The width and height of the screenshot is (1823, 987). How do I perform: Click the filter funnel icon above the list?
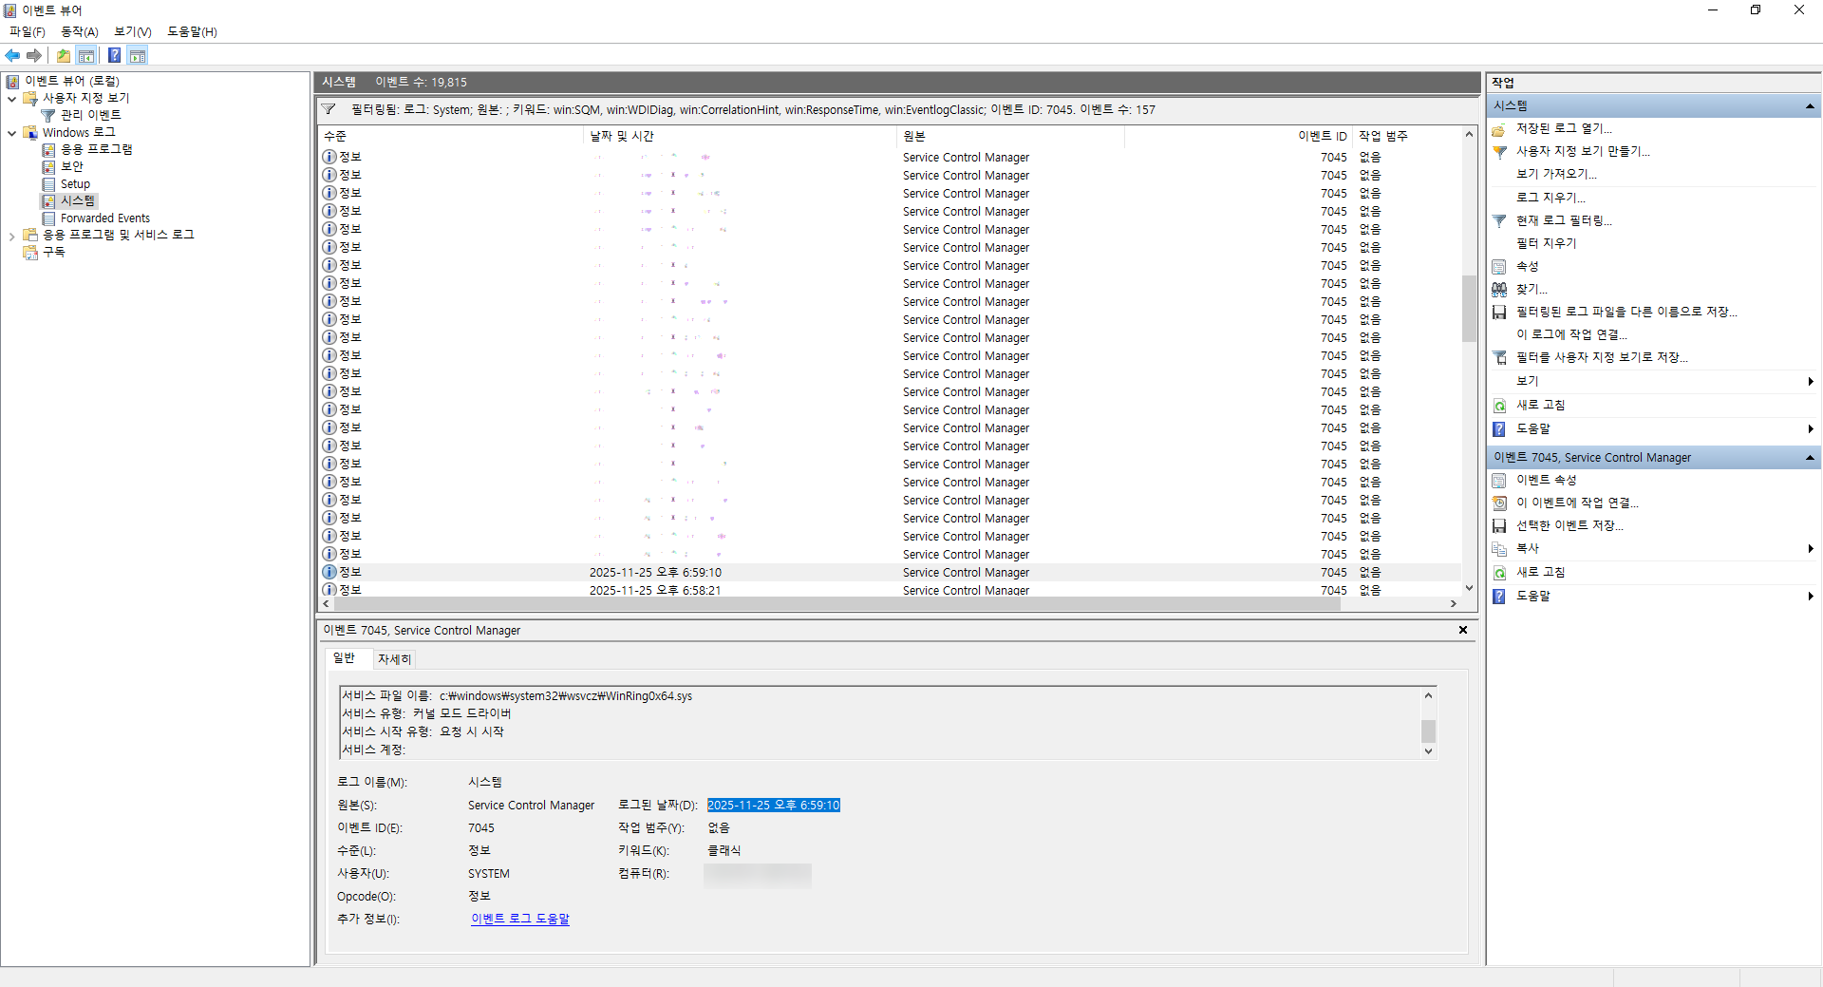tap(329, 109)
